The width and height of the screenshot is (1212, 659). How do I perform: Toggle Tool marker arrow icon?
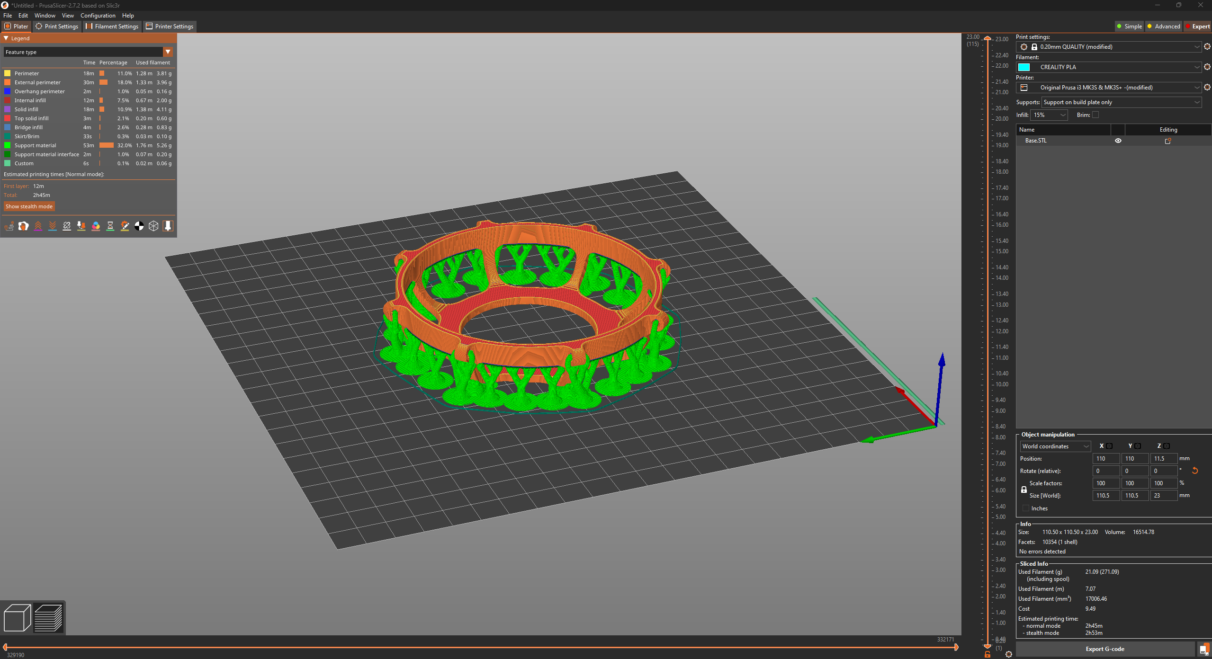(168, 226)
